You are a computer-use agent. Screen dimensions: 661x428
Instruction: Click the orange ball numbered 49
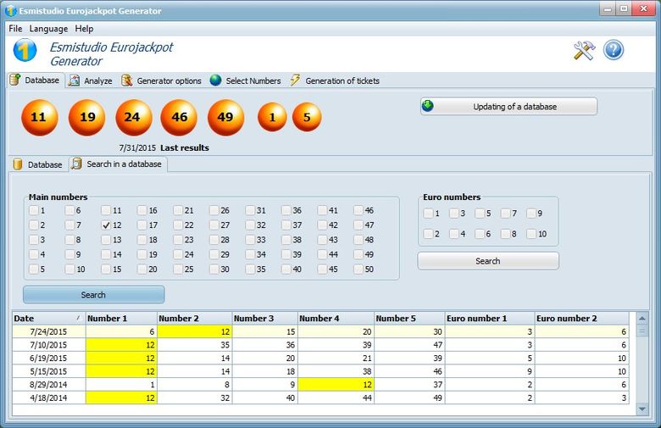point(226,117)
